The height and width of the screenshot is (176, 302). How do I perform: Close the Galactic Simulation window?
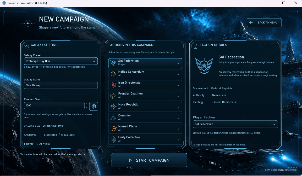296,3
